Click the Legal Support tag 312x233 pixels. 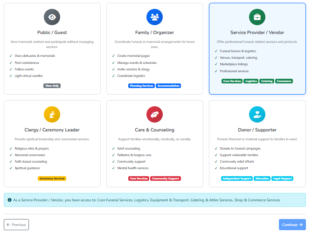(x=282, y=178)
